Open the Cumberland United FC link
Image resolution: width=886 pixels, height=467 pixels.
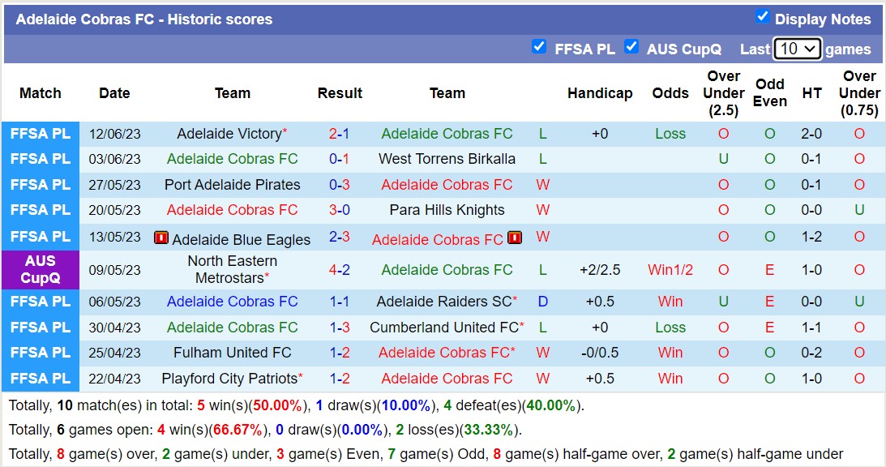point(445,327)
